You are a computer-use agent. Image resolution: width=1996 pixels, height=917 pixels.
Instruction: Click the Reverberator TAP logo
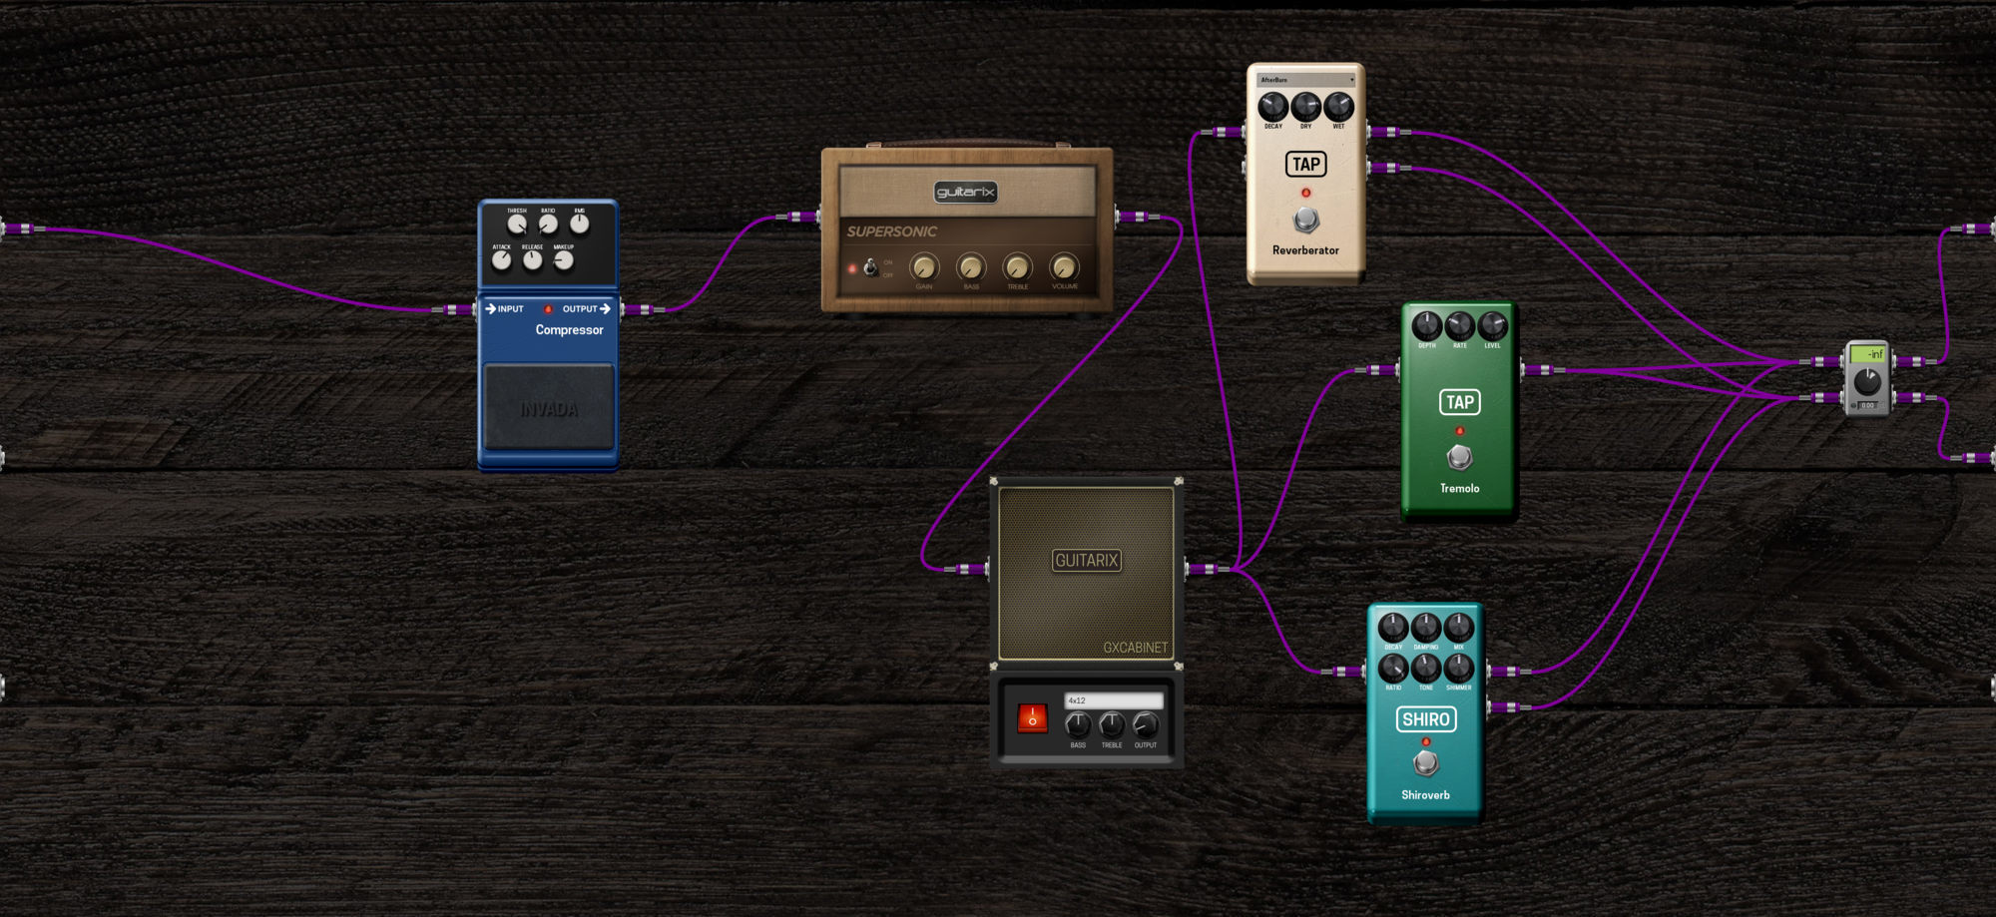(x=1305, y=164)
